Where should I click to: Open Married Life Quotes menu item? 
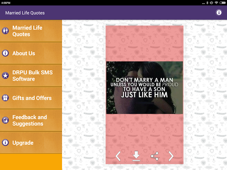(x=31, y=31)
